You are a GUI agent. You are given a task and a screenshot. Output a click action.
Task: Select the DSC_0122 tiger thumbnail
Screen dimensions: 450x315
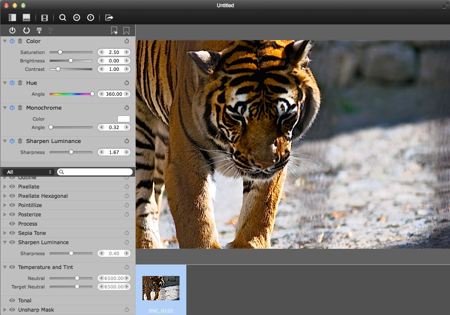(161, 288)
